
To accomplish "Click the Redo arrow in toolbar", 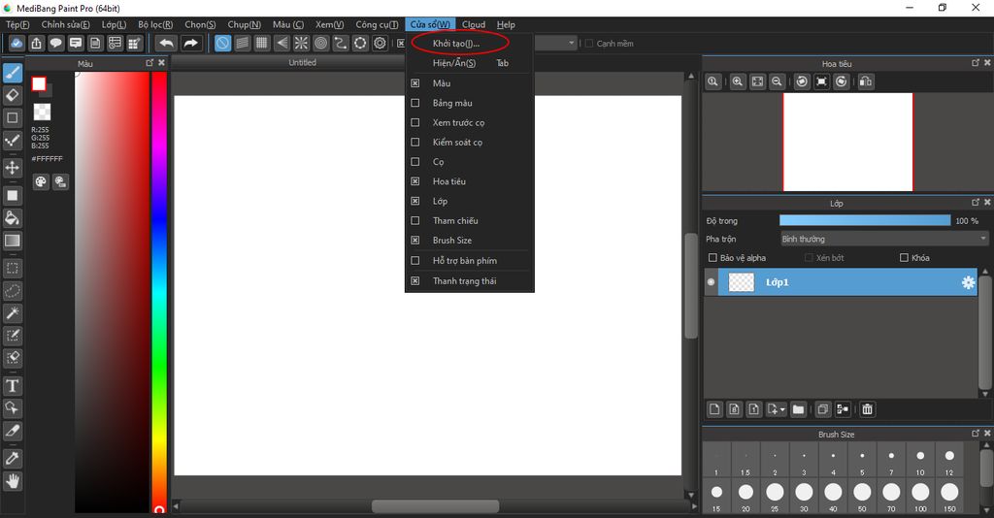I will pyautogui.click(x=190, y=43).
